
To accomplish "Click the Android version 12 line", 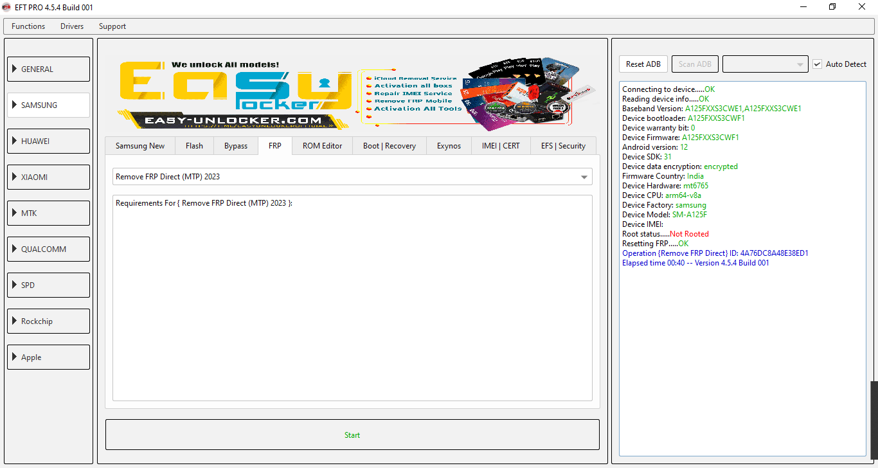I will coord(655,147).
